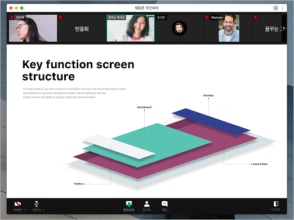Click muted mic icon on 이수영 thumbnail
Screen dimensions: 294x220
click(12, 17)
